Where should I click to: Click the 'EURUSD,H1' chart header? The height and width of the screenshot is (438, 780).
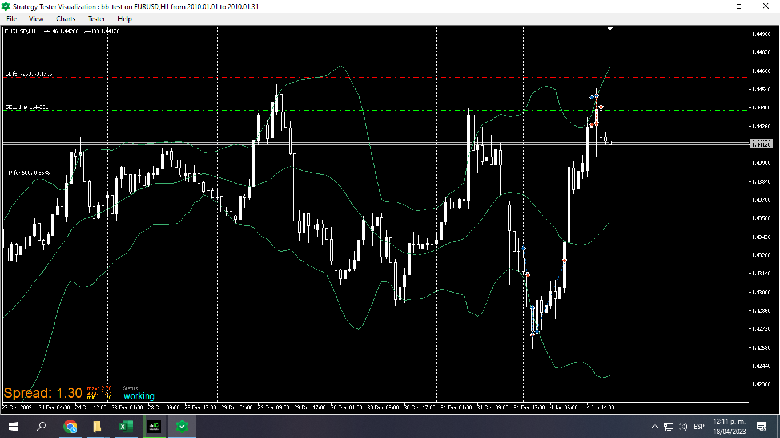coord(20,31)
